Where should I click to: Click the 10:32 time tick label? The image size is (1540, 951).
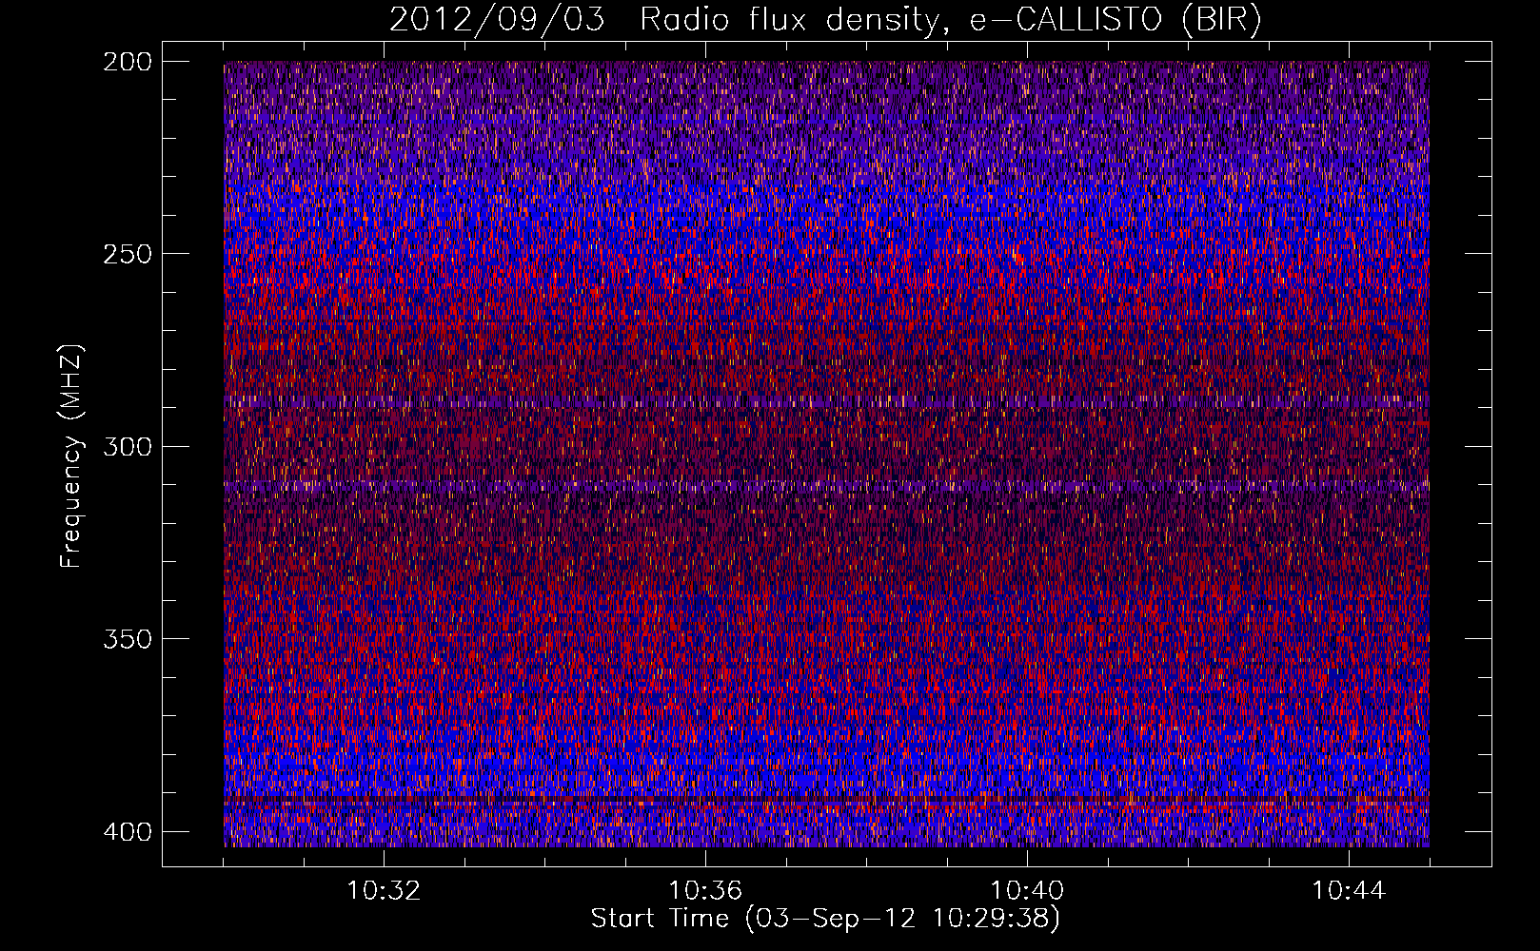pyautogui.click(x=384, y=891)
